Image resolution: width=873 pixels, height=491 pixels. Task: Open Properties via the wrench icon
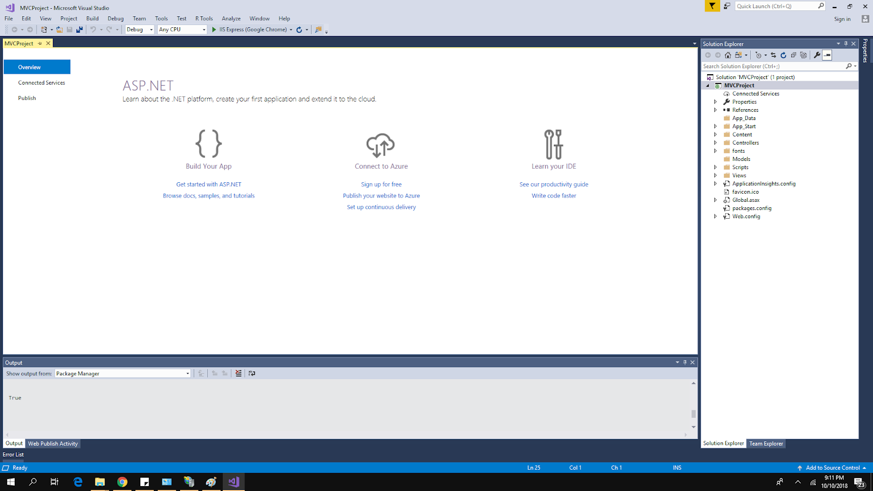[817, 55]
